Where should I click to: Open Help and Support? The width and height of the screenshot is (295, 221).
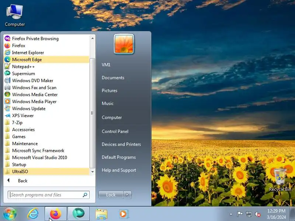point(119,170)
